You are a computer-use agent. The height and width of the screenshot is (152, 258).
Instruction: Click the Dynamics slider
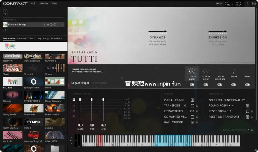(157, 31)
